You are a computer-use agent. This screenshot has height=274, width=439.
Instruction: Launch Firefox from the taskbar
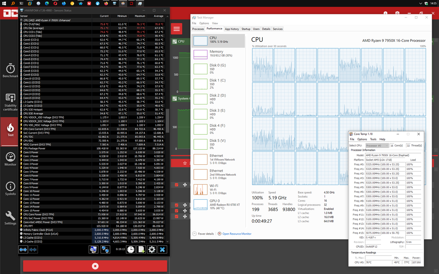106,3
